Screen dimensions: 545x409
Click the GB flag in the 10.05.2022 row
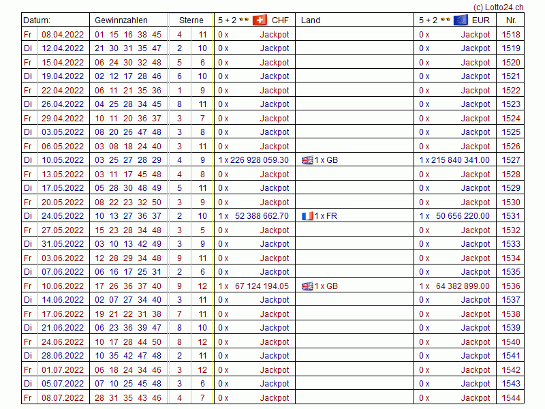(x=307, y=160)
